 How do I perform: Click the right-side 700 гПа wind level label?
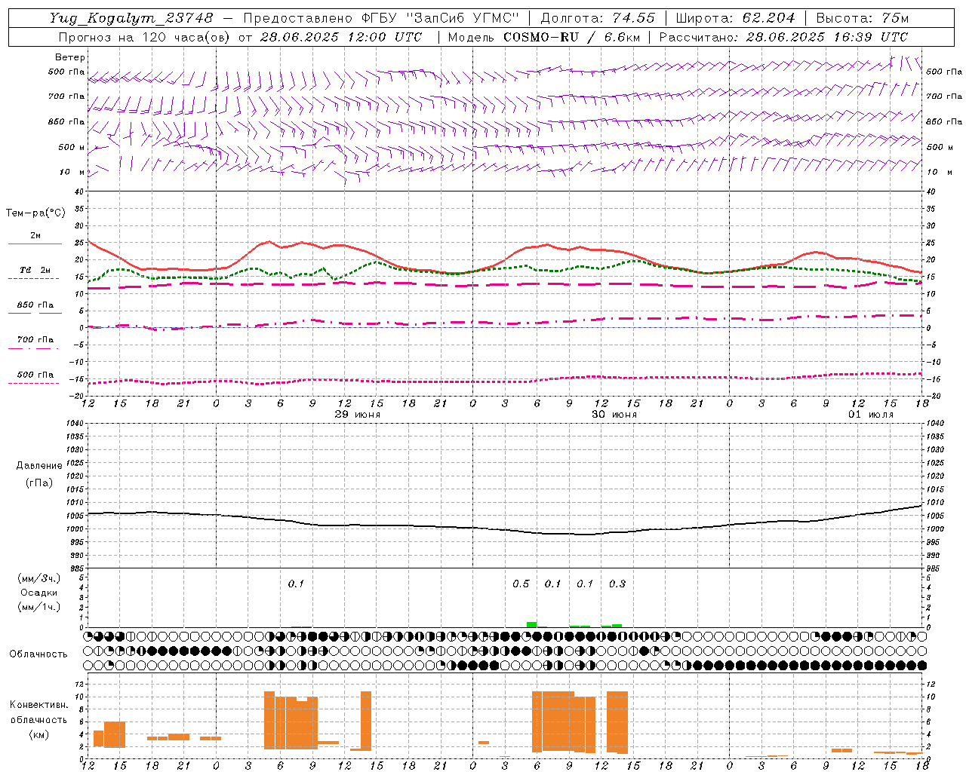click(x=944, y=96)
